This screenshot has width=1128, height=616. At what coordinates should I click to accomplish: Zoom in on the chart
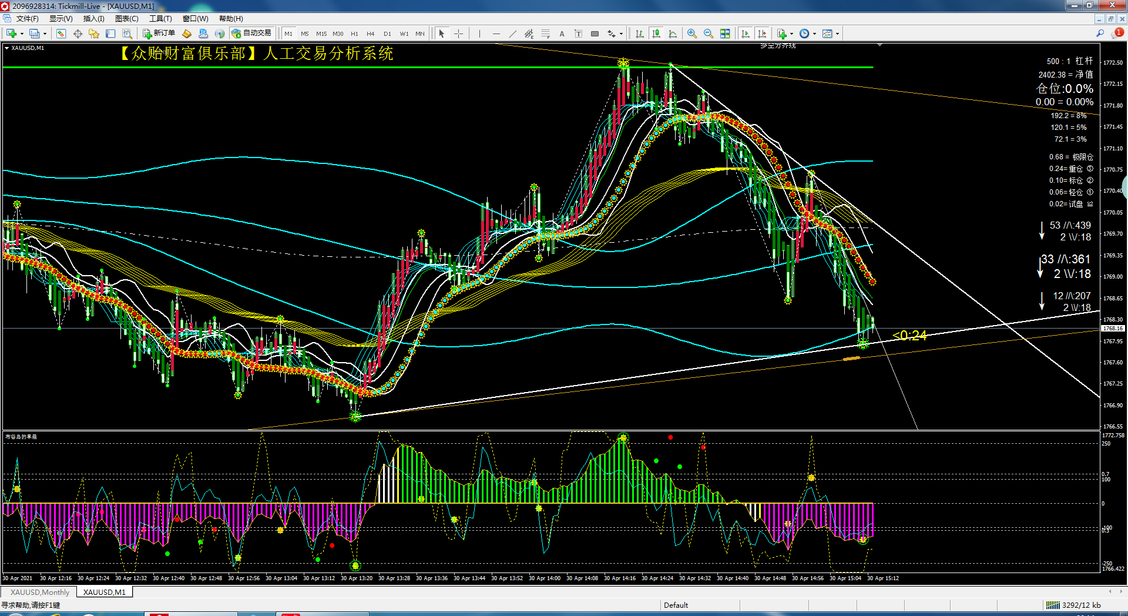coord(692,34)
